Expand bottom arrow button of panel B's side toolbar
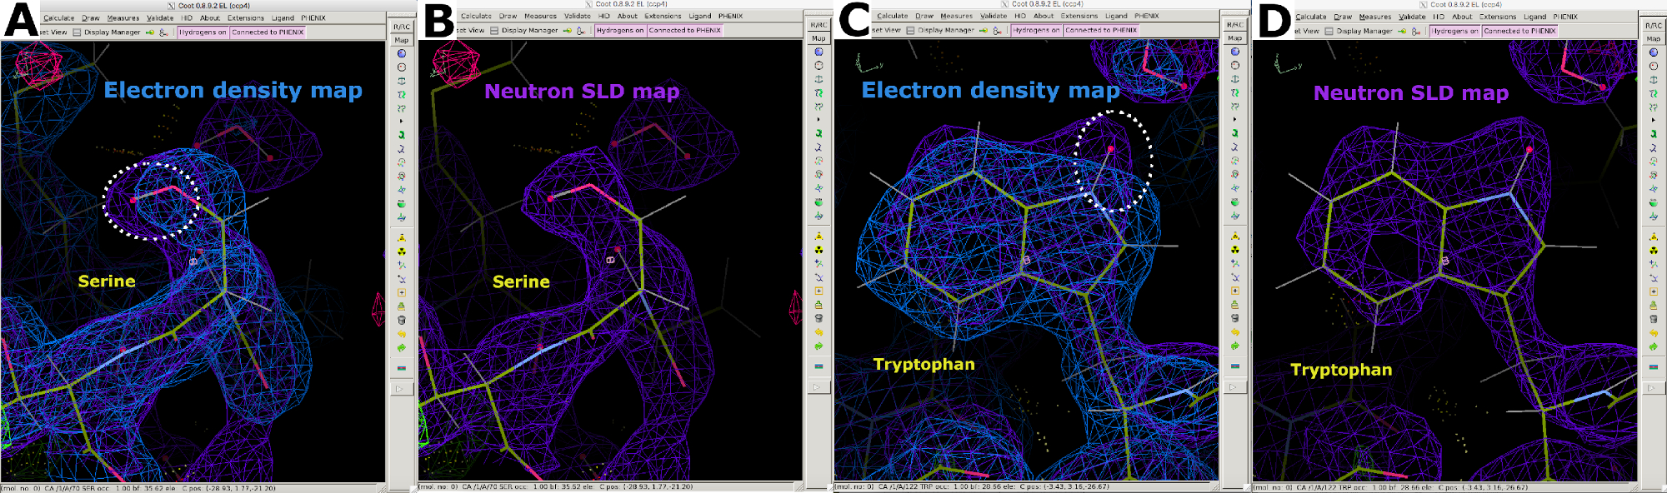The image size is (1667, 493). pos(818,387)
